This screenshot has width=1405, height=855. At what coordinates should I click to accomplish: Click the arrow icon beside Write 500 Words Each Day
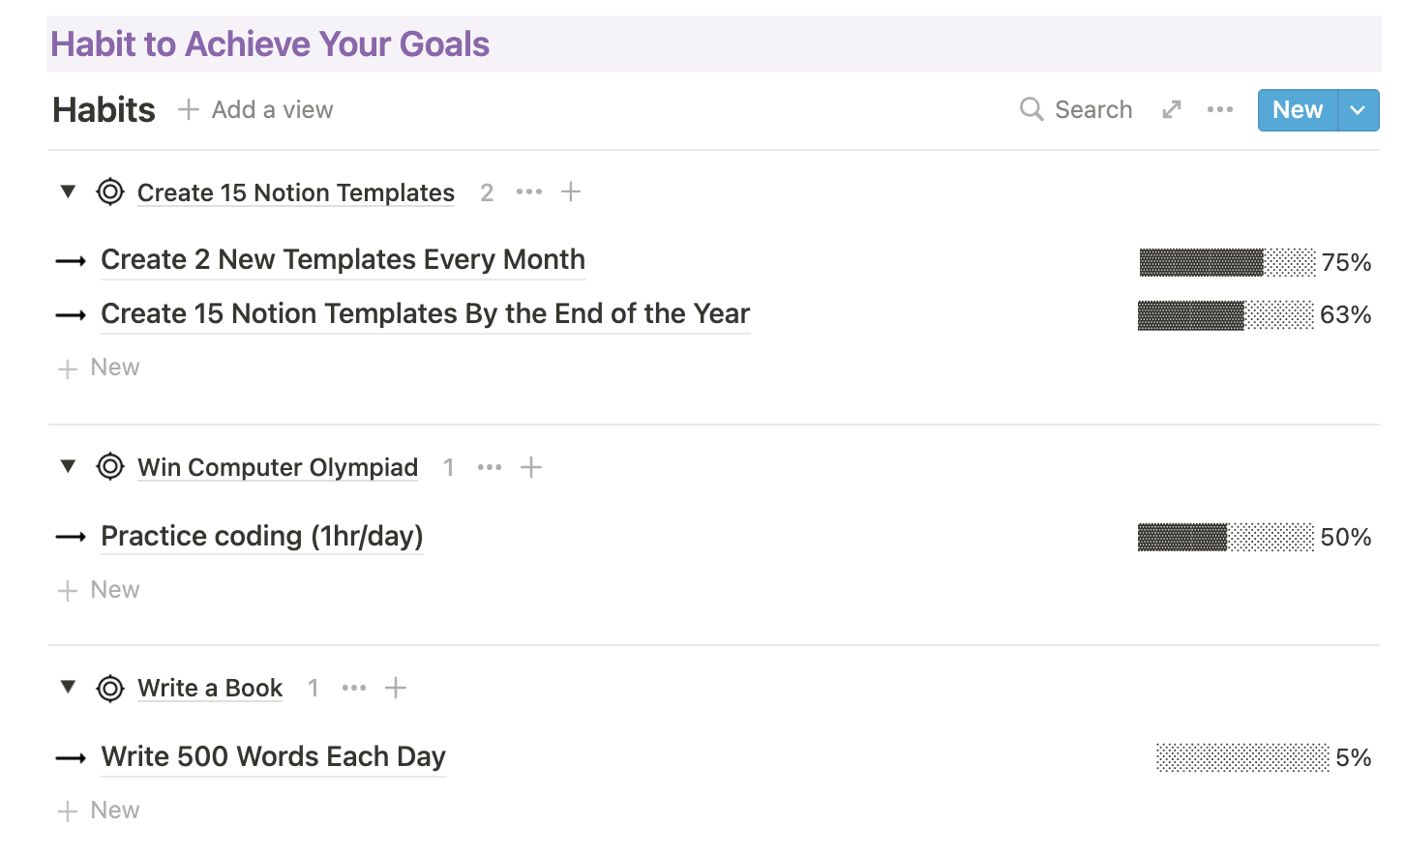[x=72, y=757]
